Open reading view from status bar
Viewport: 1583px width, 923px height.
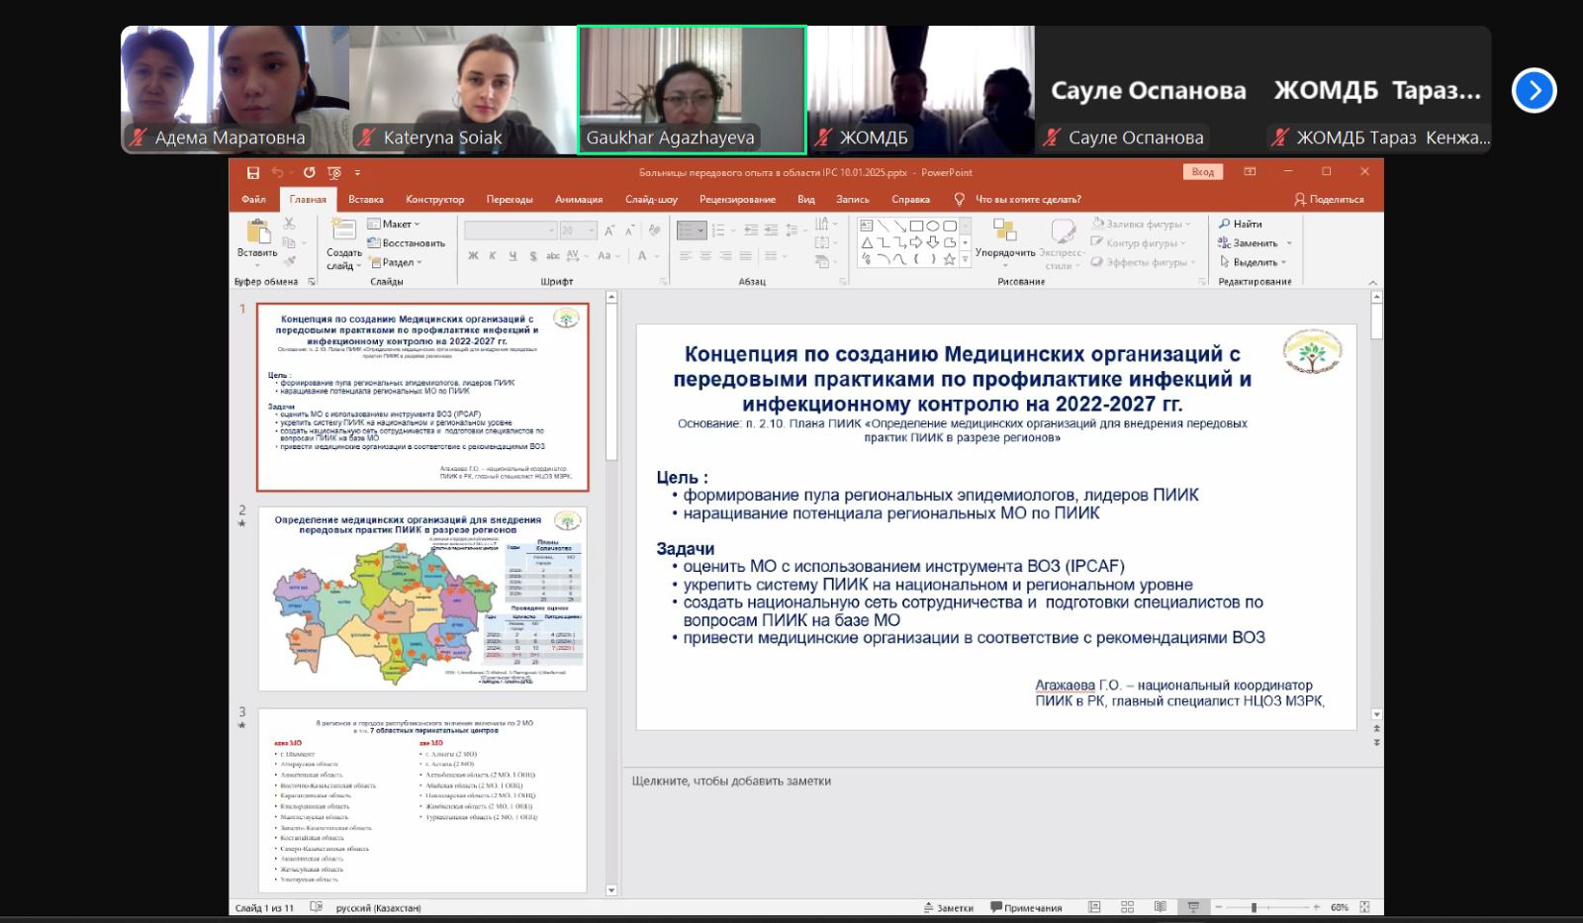tap(1160, 907)
